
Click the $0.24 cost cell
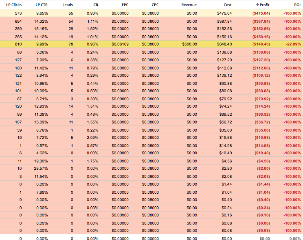[227, 208]
